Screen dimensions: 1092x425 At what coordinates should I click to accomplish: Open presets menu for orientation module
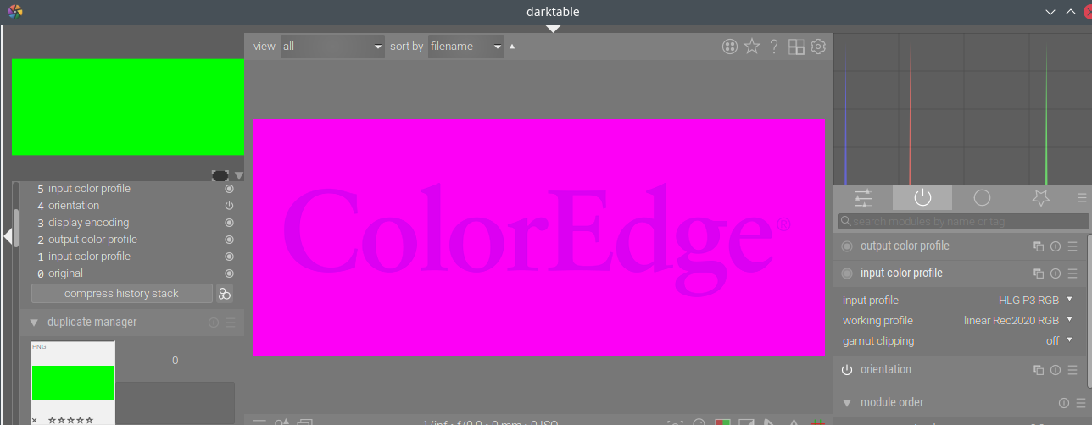1072,370
